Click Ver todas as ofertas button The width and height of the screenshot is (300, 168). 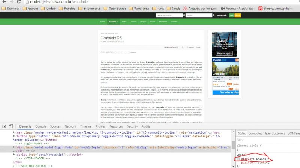coord(226,92)
